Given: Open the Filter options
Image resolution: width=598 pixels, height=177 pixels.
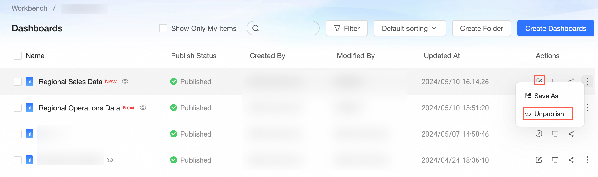Looking at the screenshot, I should [346, 28].
